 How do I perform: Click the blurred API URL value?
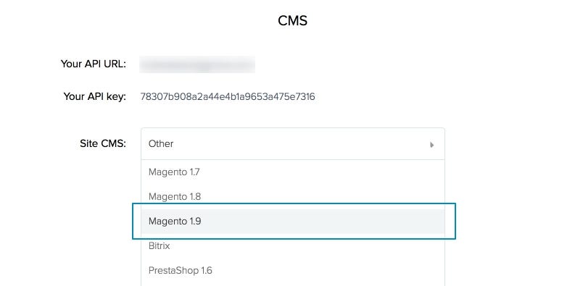point(197,64)
